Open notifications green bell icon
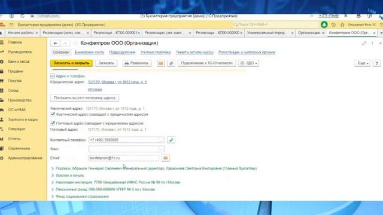This screenshot has height=215, width=383. point(324,24)
